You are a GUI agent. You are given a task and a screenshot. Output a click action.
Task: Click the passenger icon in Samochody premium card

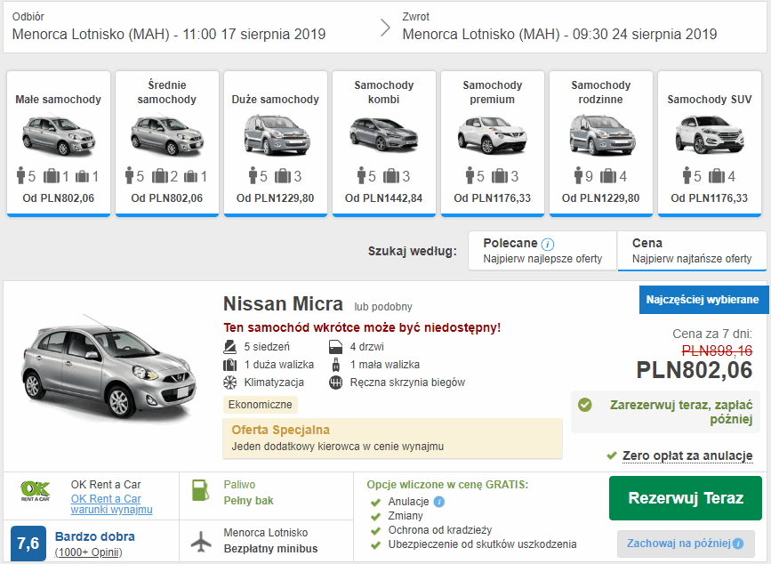coord(470,175)
